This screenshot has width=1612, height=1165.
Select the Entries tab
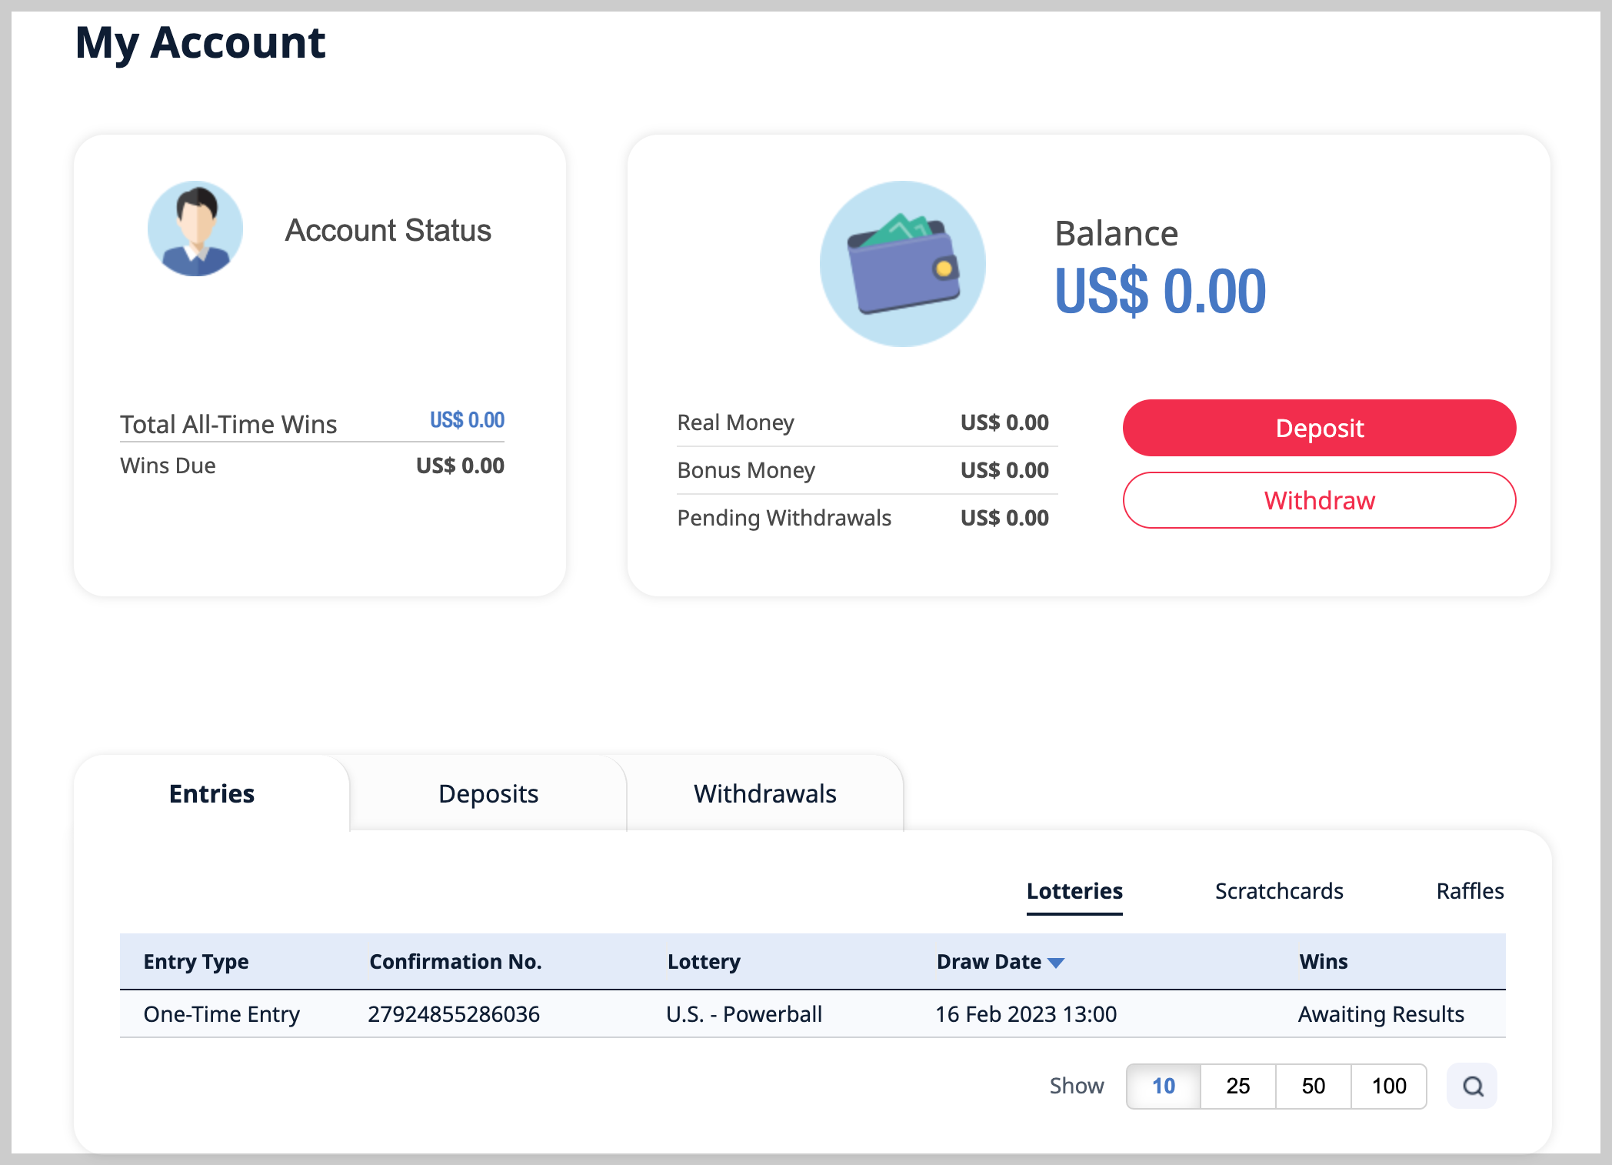tap(211, 793)
